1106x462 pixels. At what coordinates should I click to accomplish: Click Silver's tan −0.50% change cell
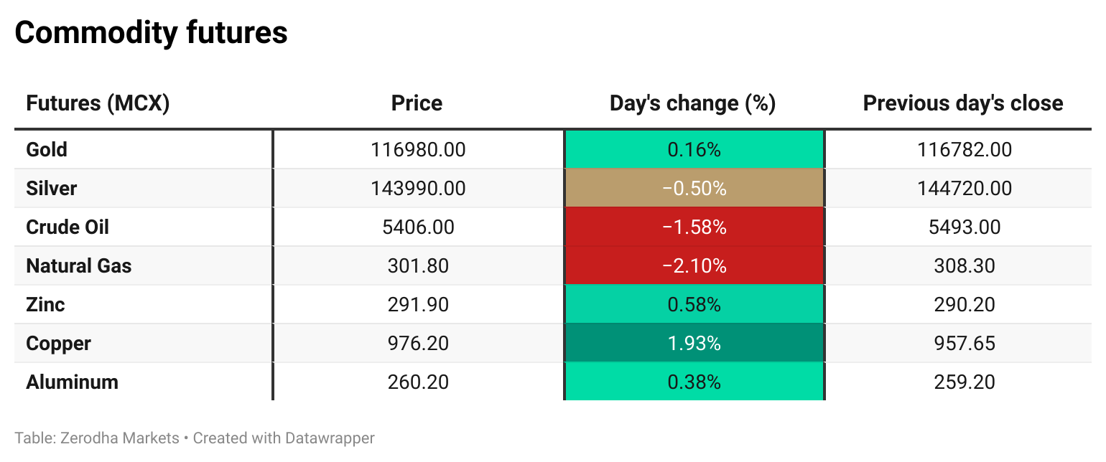[x=694, y=189]
